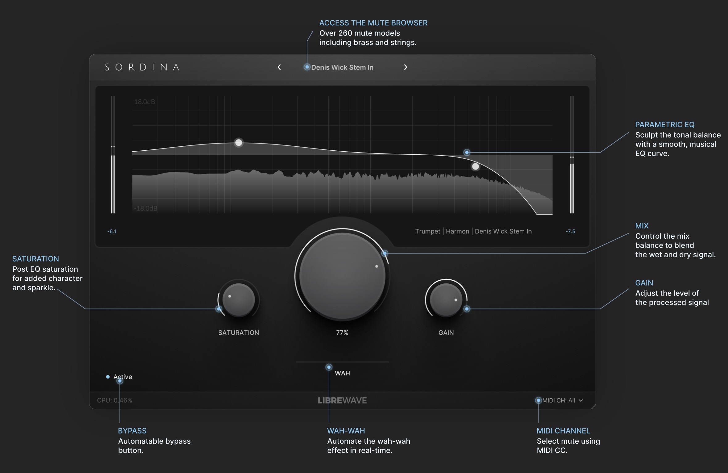Click the SORDINA logo title
Image resolution: width=728 pixels, height=473 pixels.
pyautogui.click(x=142, y=67)
